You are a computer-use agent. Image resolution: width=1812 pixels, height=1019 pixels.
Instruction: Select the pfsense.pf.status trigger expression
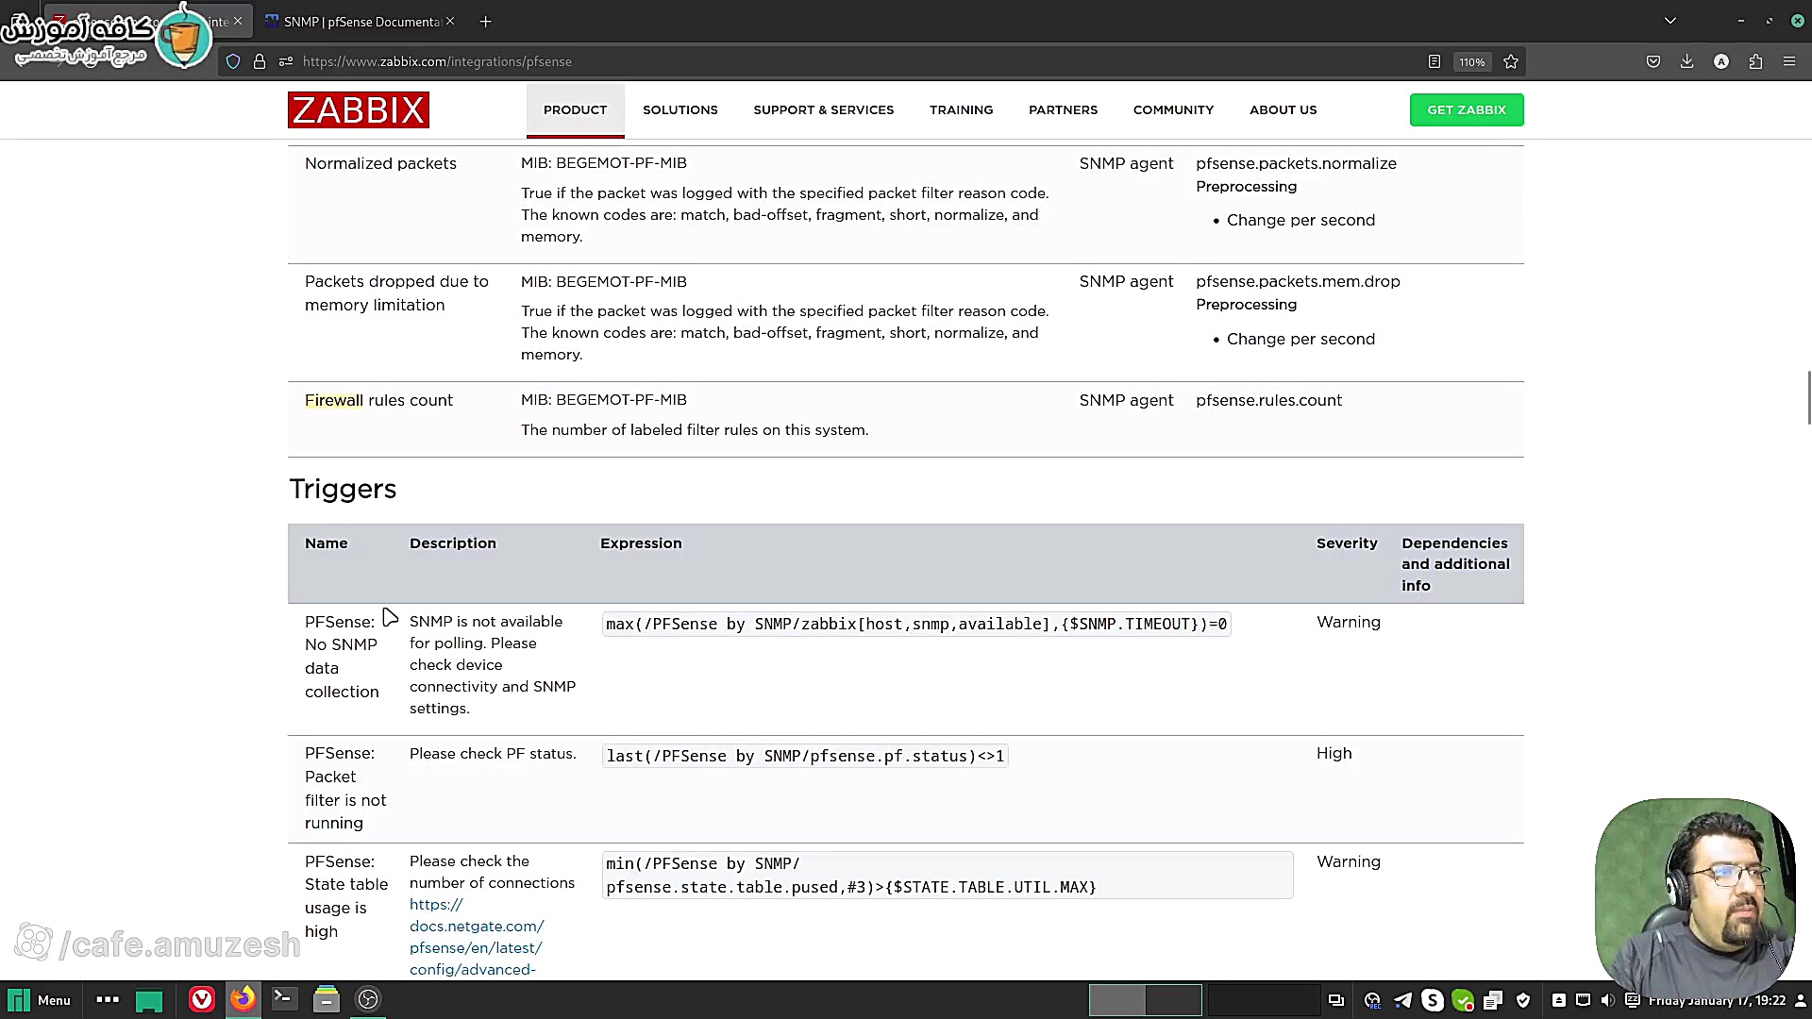[805, 756]
